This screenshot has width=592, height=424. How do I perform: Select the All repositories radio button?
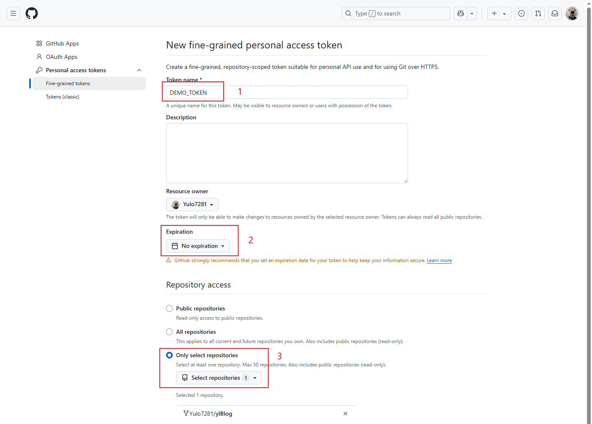tap(169, 332)
